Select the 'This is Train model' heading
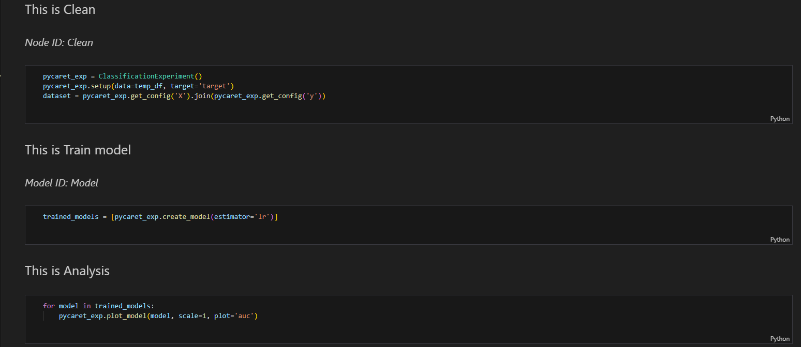Viewport: 801px width, 347px height. (x=78, y=150)
